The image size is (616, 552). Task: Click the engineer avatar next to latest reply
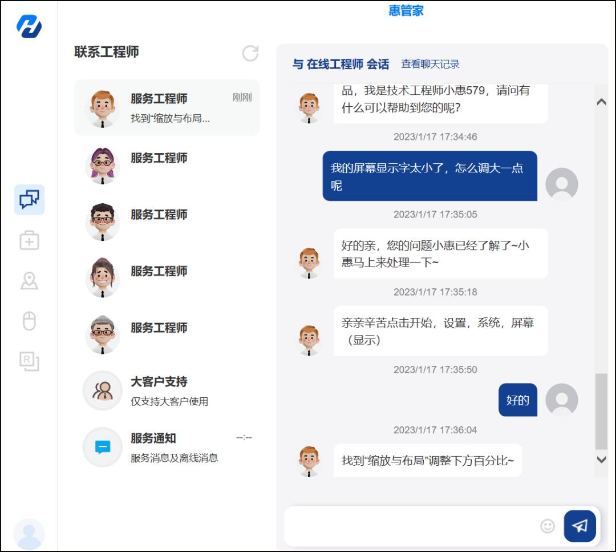pos(309,461)
